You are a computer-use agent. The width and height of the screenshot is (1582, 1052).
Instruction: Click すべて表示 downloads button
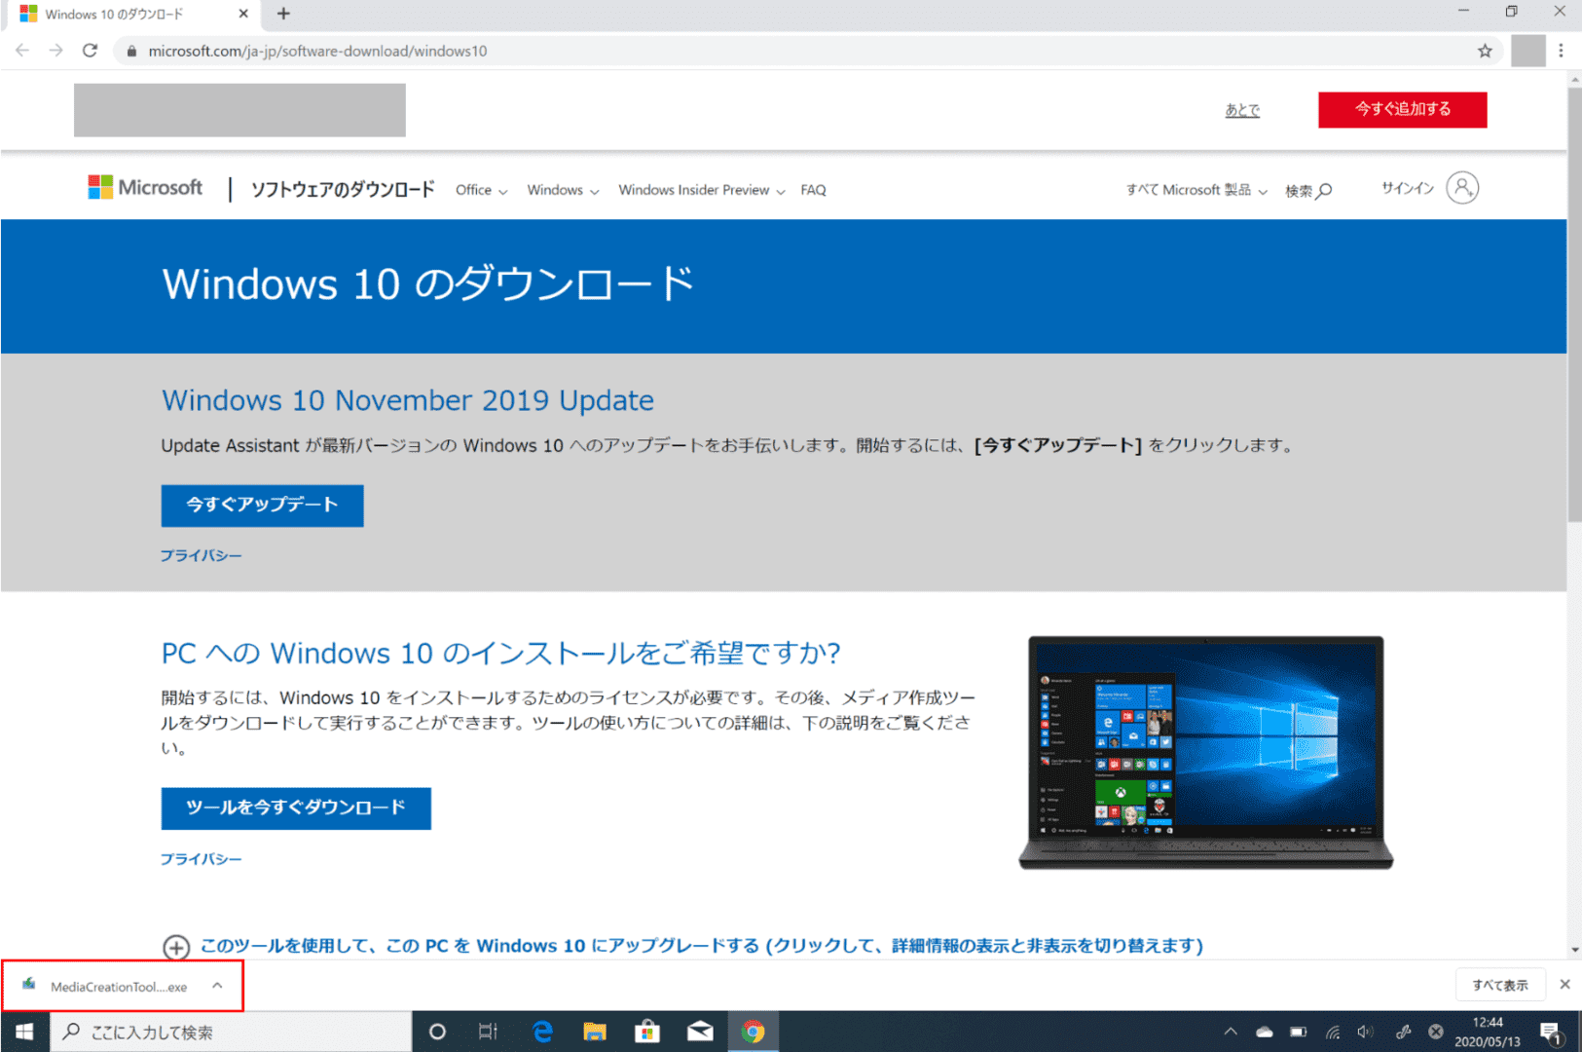point(1499,985)
